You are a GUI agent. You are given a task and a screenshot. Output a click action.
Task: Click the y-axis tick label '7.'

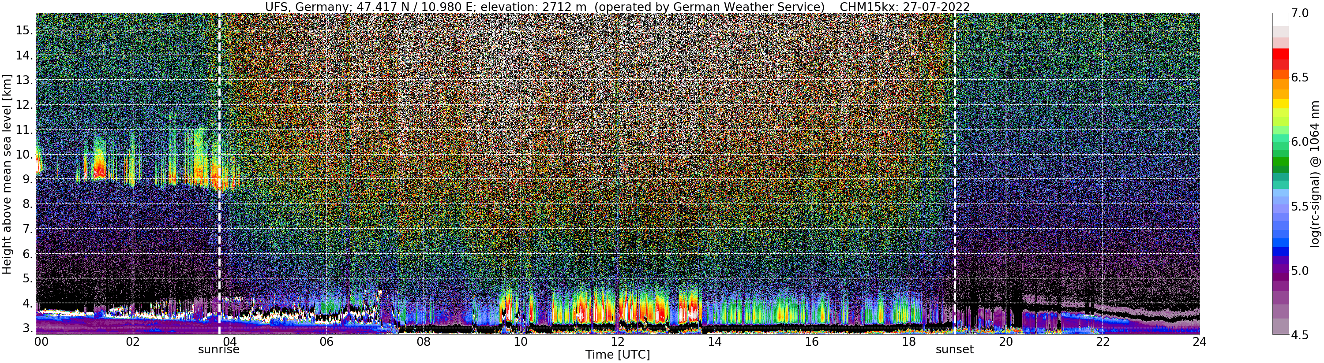point(28,229)
